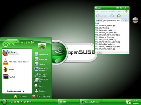Open Pannello di controllo
Viewport: 141px width, 105px height.
pyautogui.click(x=41, y=75)
